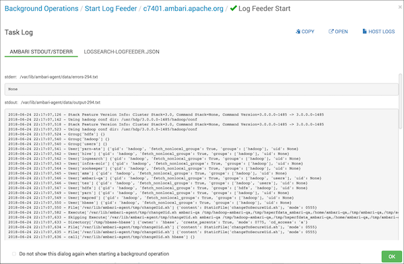The width and height of the screenshot is (404, 264).
Task: Click the green checkmark status icon
Action: (x=234, y=8)
